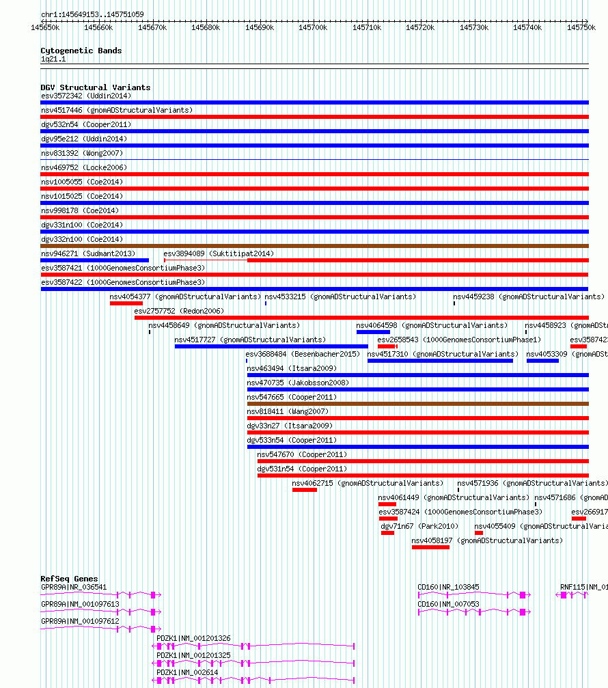Click the RNF115 gene transcript label
The image size is (608, 688).
[584, 587]
